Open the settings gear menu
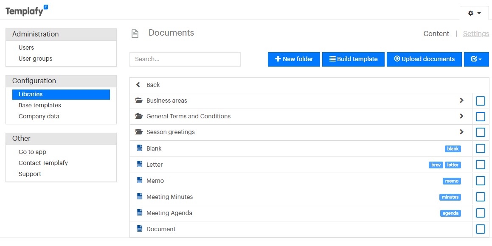Screen dimensions: 492x246 473,13
